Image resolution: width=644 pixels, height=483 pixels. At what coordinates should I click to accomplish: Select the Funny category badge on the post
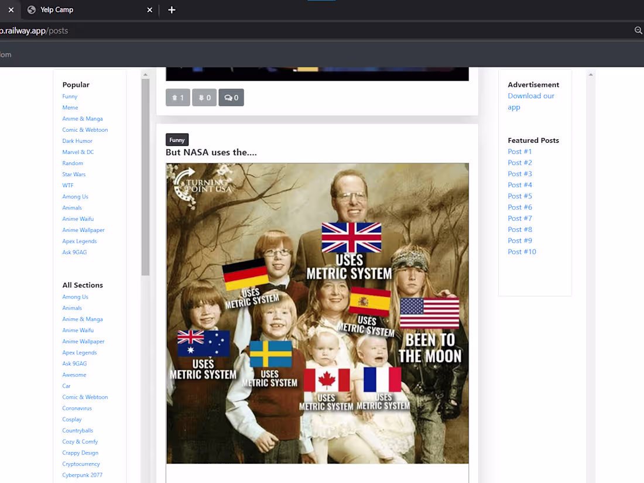(177, 139)
